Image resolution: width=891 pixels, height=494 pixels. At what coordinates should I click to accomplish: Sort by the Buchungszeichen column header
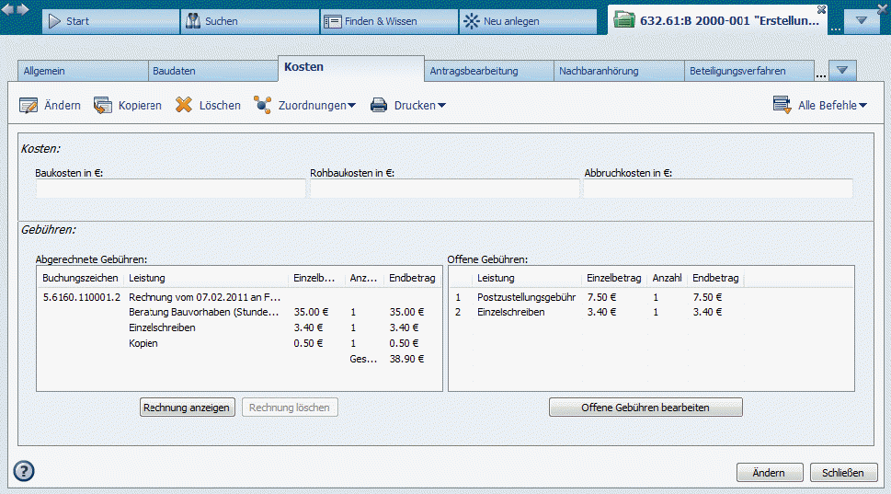(81, 278)
